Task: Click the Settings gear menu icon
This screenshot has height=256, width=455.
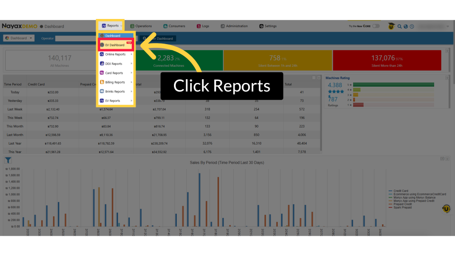Action: pos(262,26)
